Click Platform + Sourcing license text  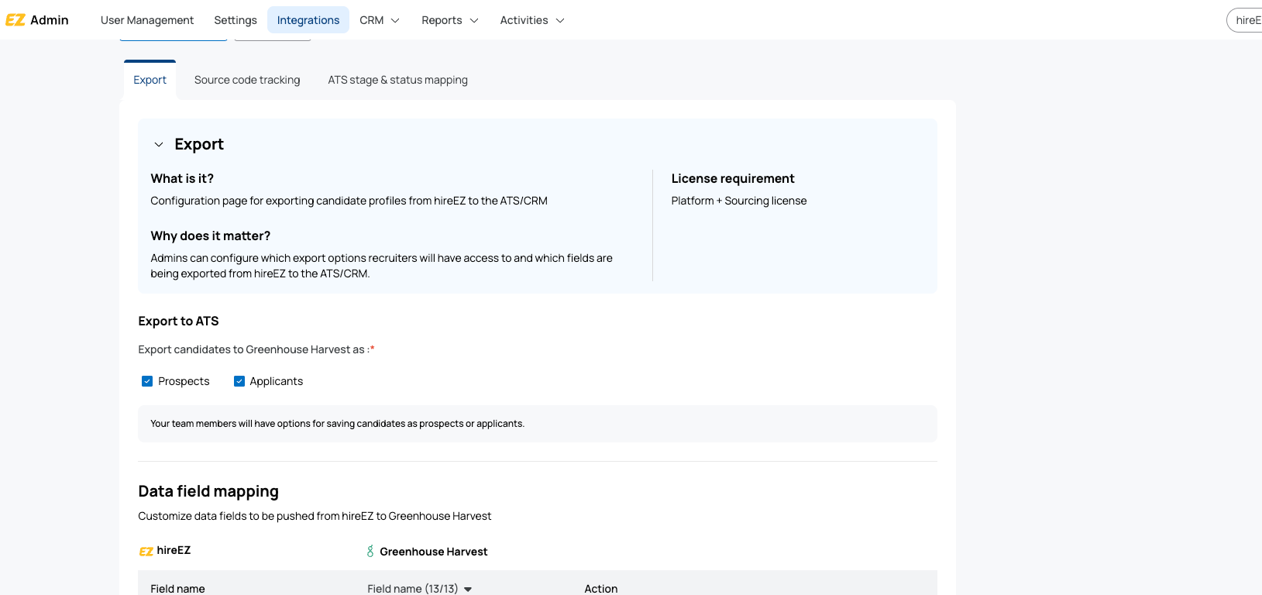click(739, 201)
